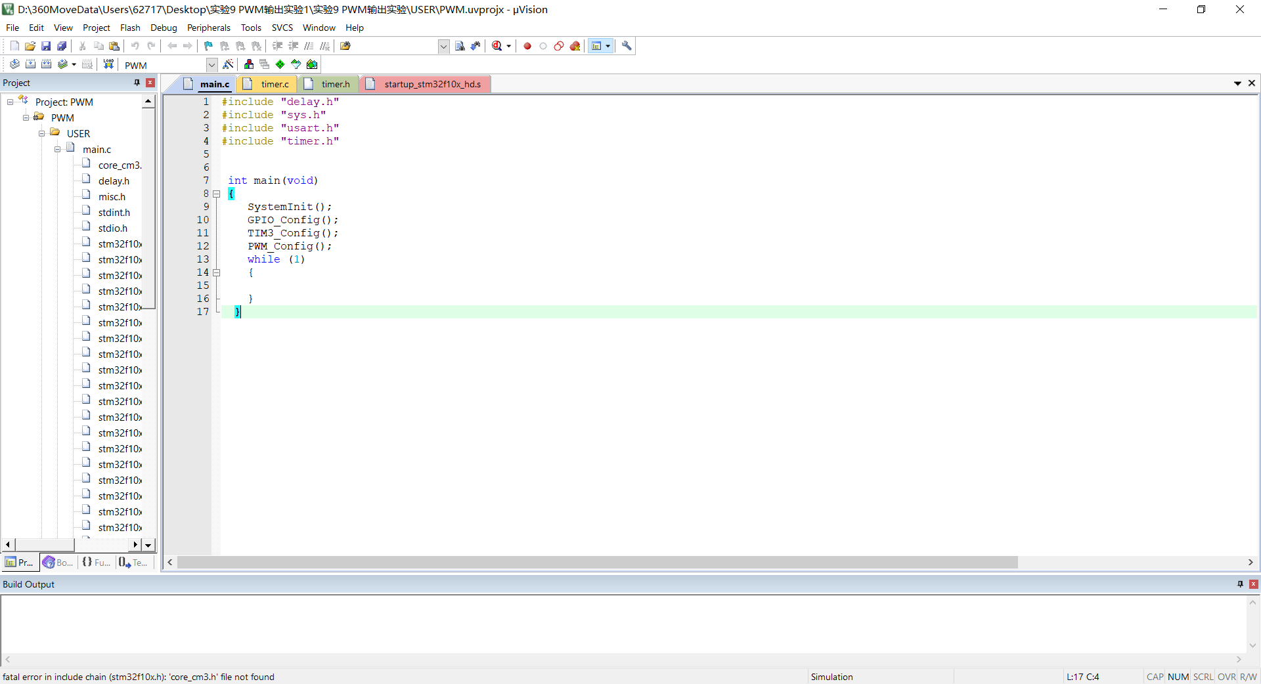This screenshot has height=684, width=1261.
Task: Open Pack Installer icon
Action: (312, 64)
